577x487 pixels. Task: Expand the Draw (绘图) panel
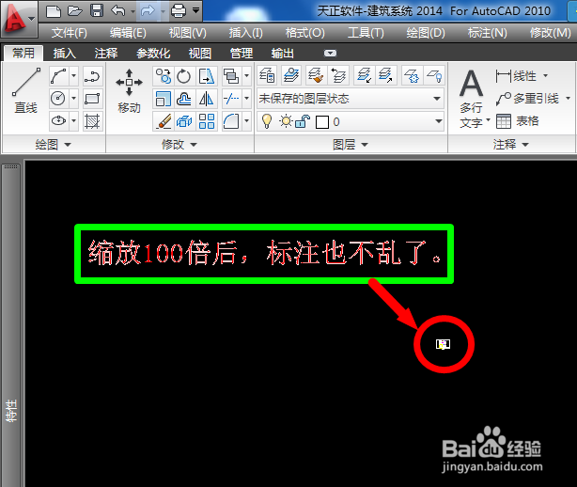click(54, 144)
